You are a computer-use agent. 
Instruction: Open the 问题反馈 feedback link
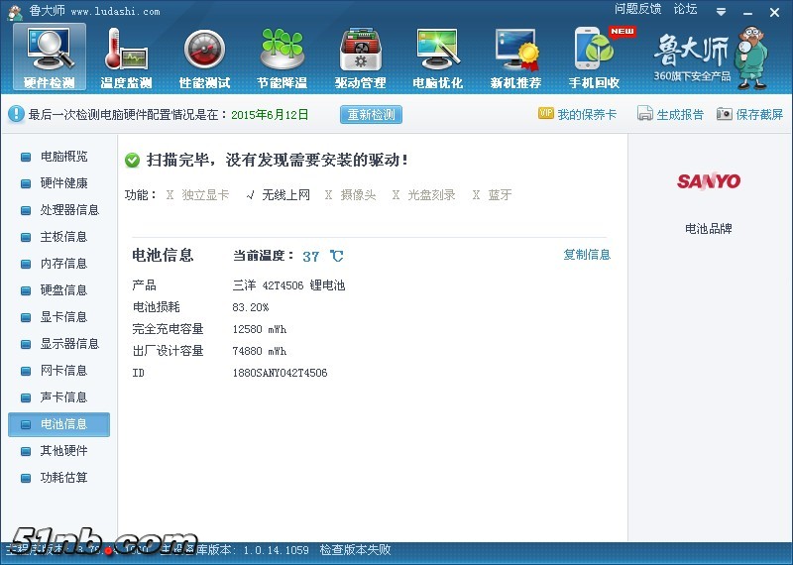[637, 9]
